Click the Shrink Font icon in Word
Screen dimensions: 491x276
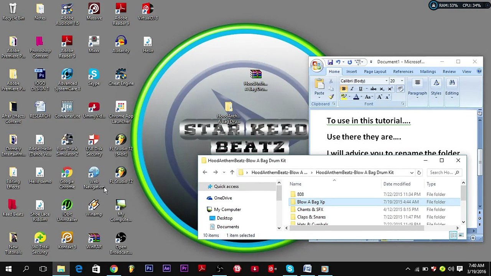click(387, 97)
